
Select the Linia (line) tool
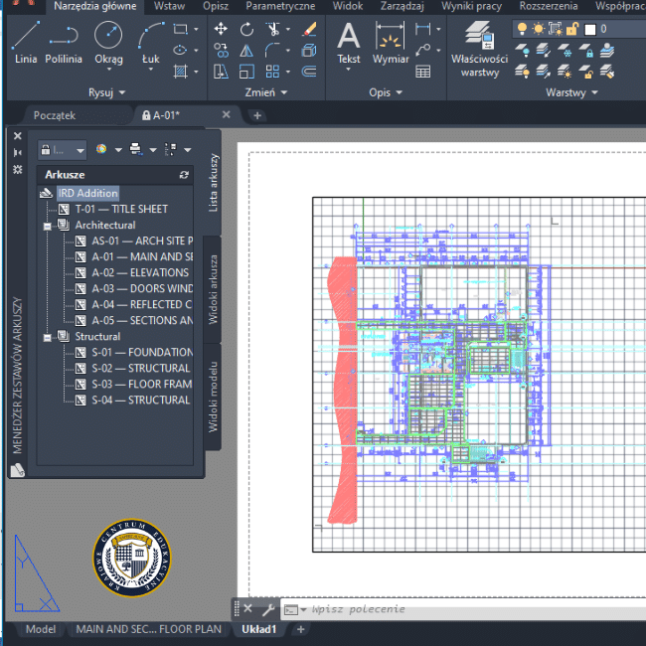tap(26, 43)
